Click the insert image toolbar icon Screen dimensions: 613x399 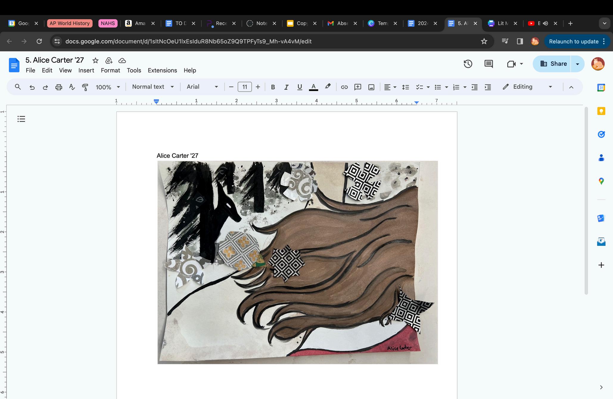(x=371, y=87)
